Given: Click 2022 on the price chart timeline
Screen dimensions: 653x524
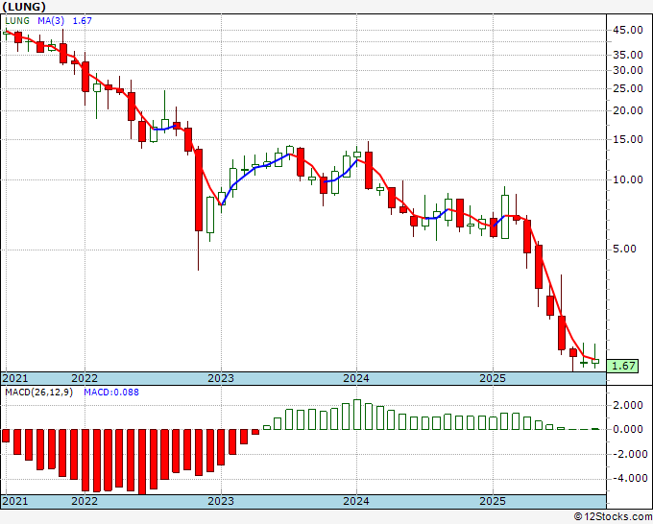Looking at the screenshot, I should 85,378.
